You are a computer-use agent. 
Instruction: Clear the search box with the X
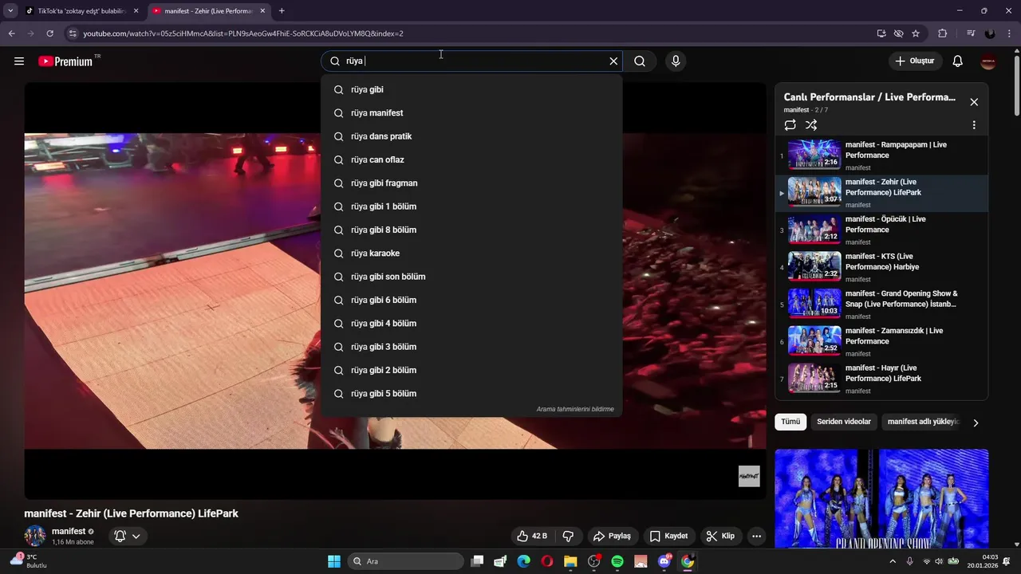pyautogui.click(x=613, y=61)
